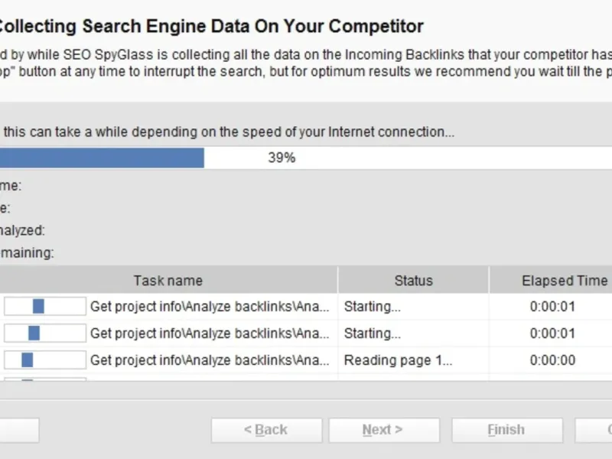Screen dimensions: 612x459
Task: Sort by the Status column header
Action: [x=413, y=281]
